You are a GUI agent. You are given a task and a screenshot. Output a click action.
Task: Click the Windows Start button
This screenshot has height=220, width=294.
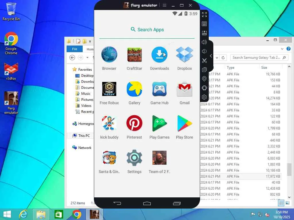pyautogui.click(x=7, y=214)
